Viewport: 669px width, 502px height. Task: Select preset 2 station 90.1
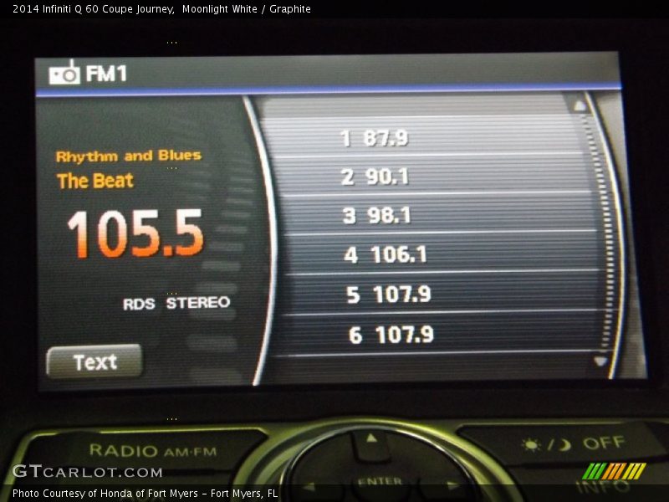[431, 176]
